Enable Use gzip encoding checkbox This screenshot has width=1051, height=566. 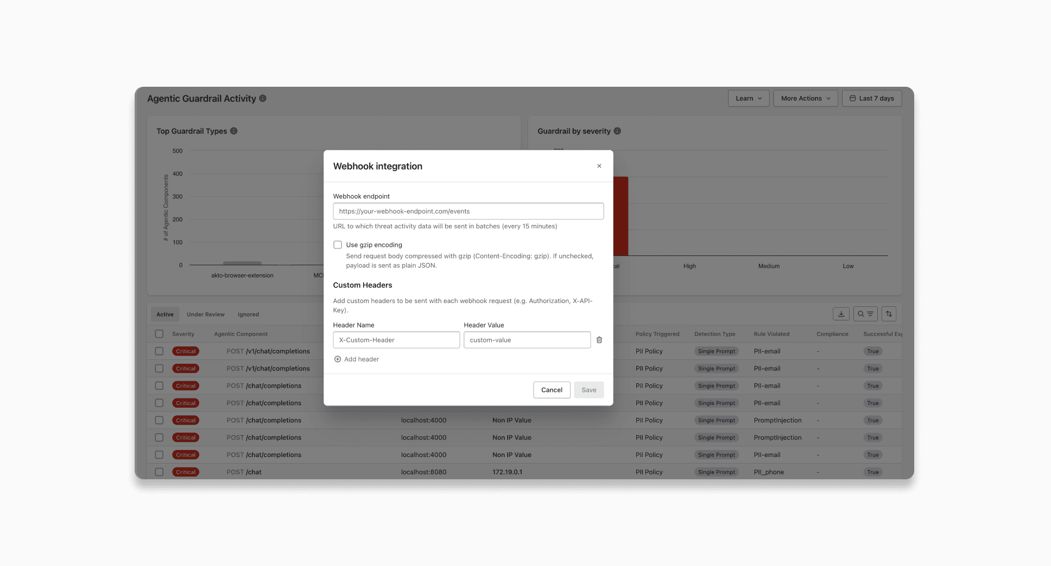(338, 245)
